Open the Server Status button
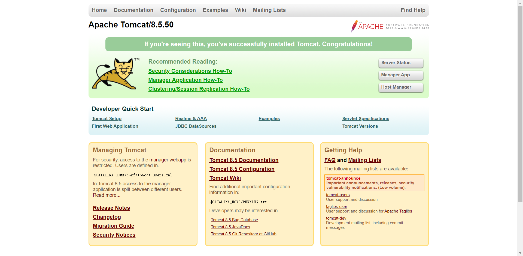The height and width of the screenshot is (256, 523). click(401, 63)
